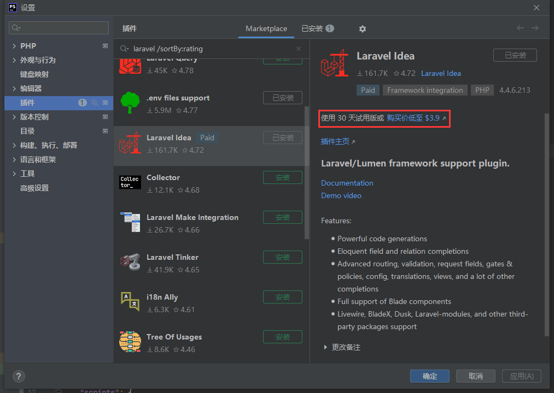Click the large Laravel Idea logo in details

335,63
